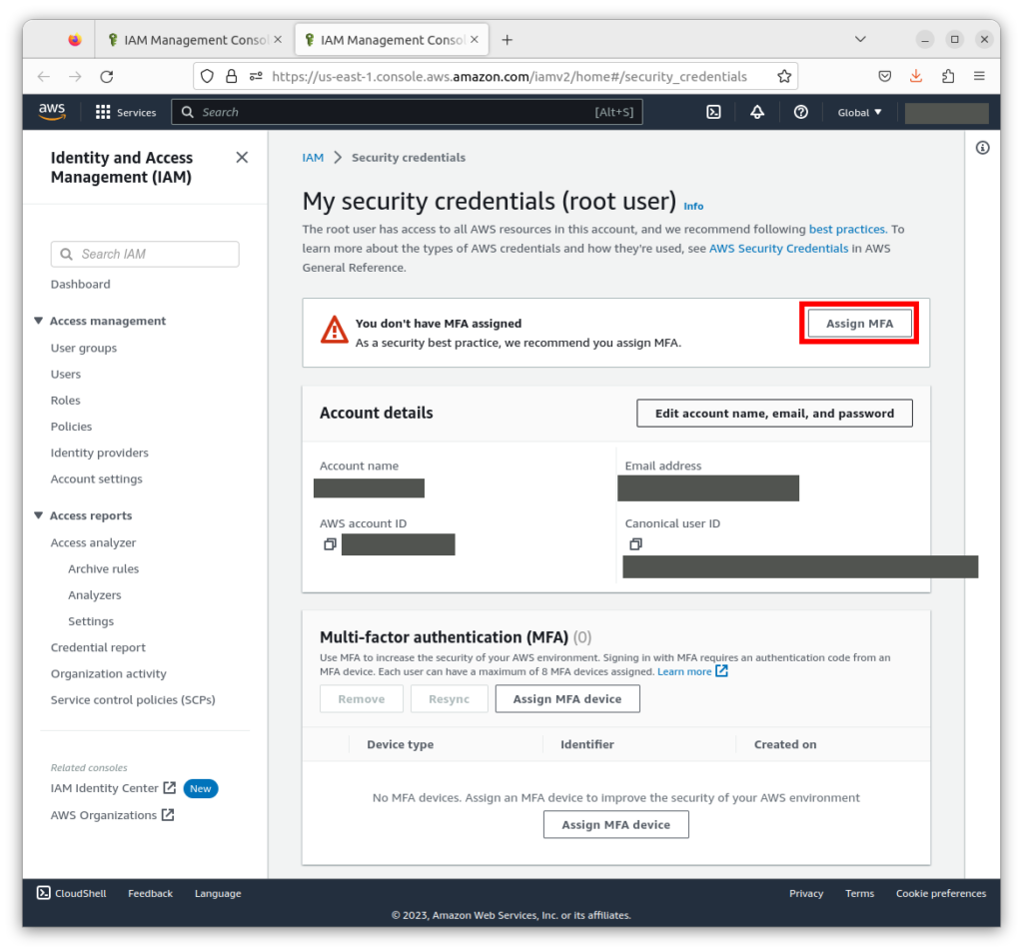Open the notifications bell

click(x=757, y=112)
